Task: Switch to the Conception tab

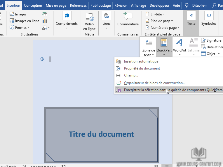Action: pos(33,6)
